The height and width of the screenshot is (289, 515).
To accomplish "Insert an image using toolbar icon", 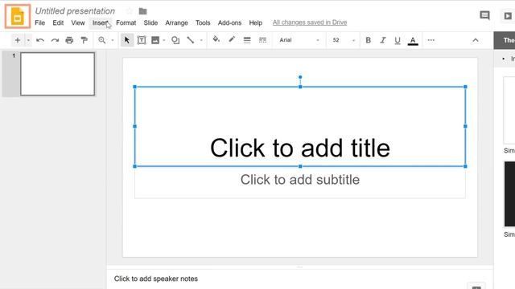I will 155,40.
